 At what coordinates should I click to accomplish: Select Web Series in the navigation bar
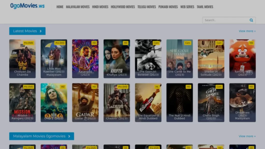click(187, 7)
